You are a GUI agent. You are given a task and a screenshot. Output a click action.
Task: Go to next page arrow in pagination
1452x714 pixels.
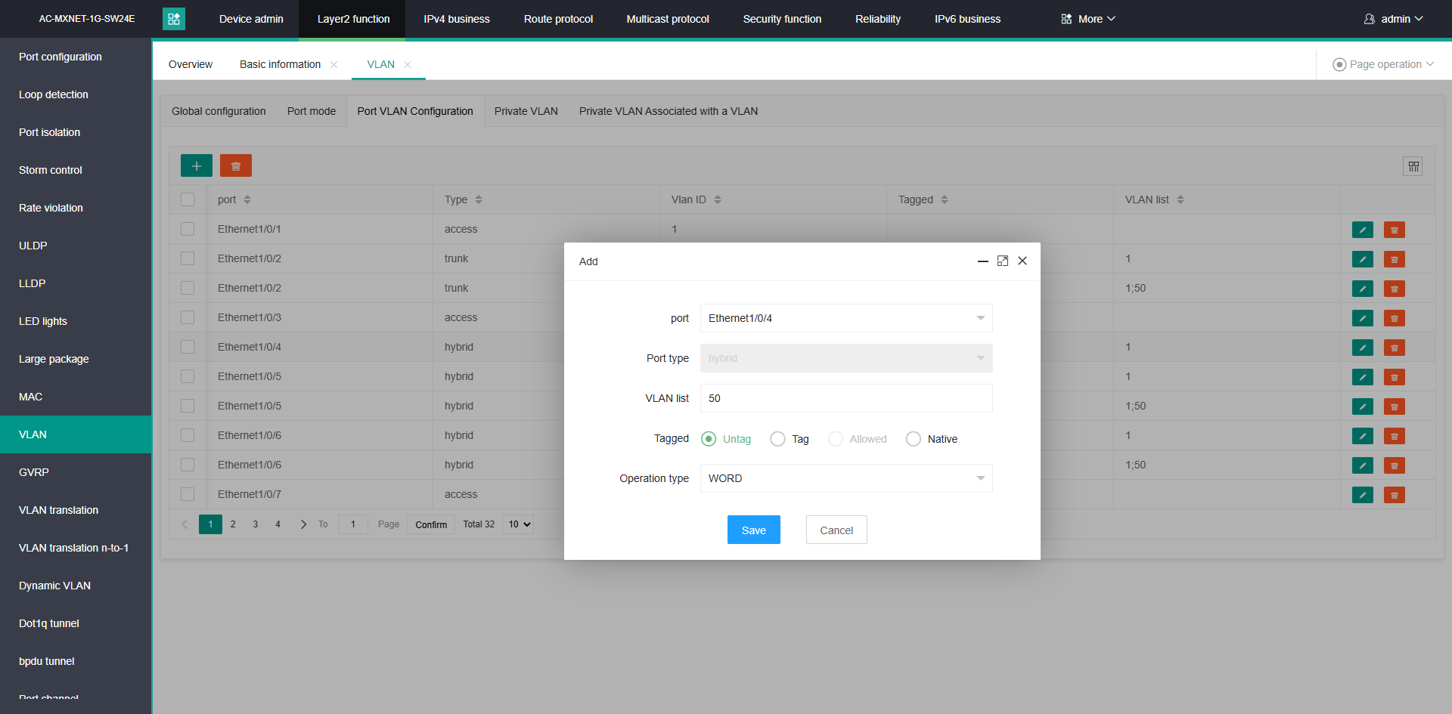[303, 524]
